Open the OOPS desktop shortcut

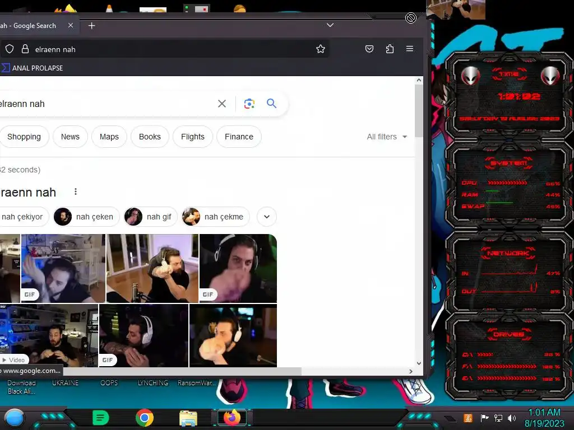click(109, 383)
